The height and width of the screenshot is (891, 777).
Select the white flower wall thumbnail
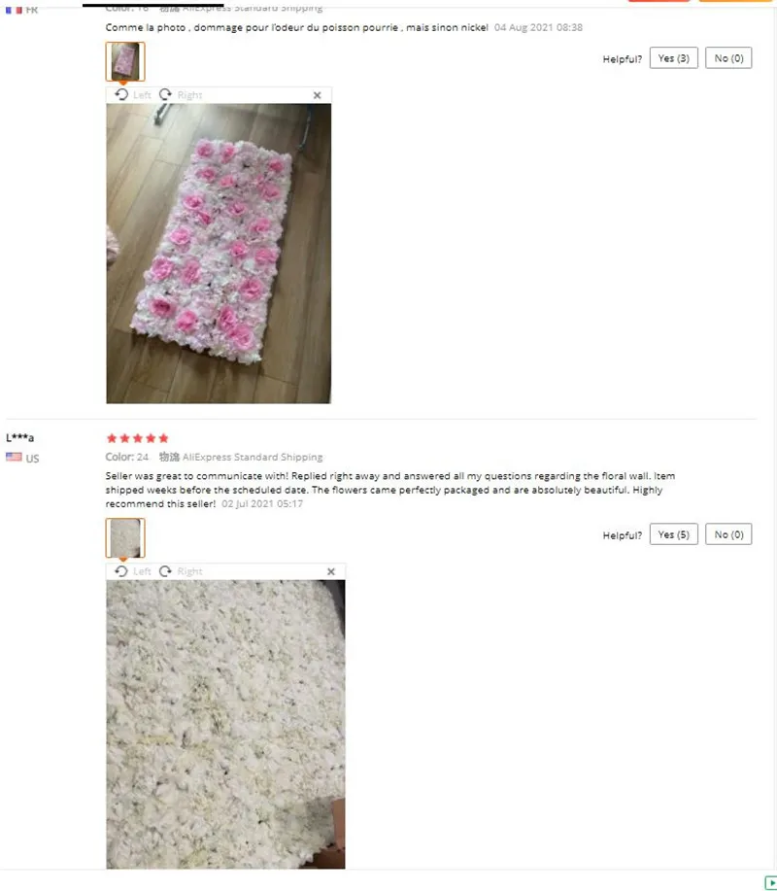coord(125,537)
